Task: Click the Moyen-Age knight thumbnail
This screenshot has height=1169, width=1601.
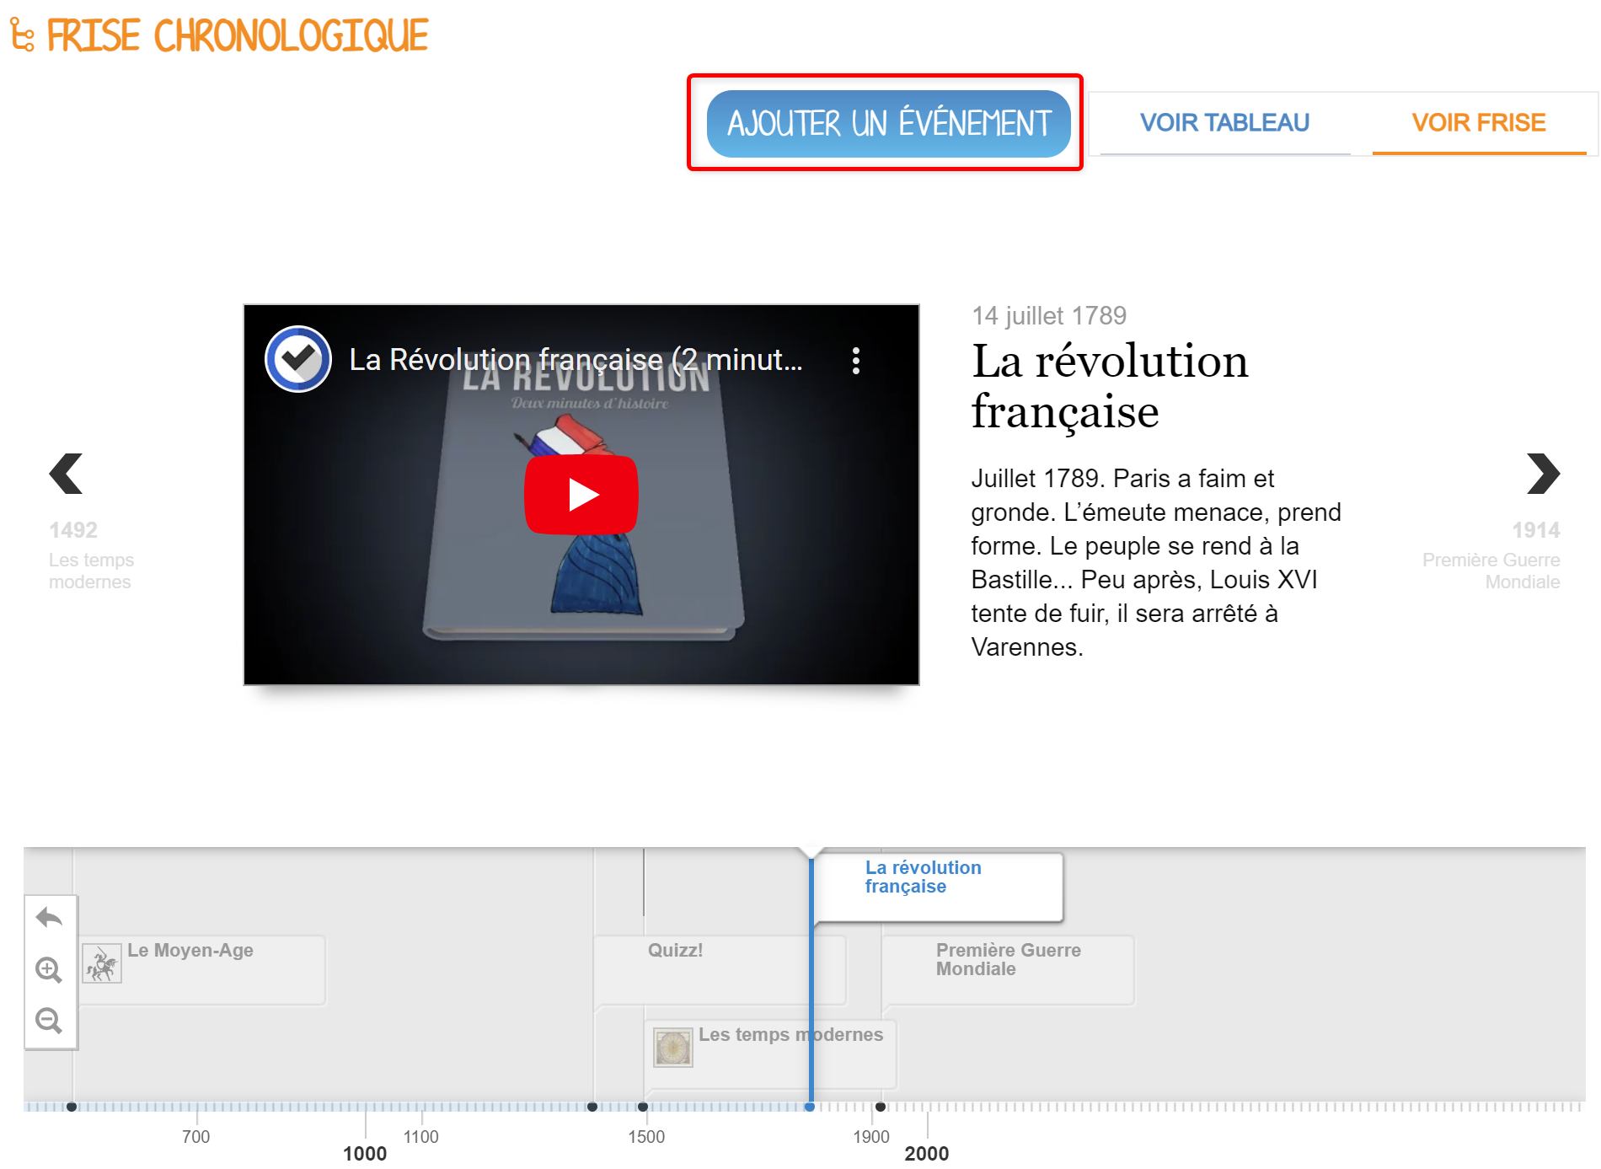Action: click(x=102, y=964)
